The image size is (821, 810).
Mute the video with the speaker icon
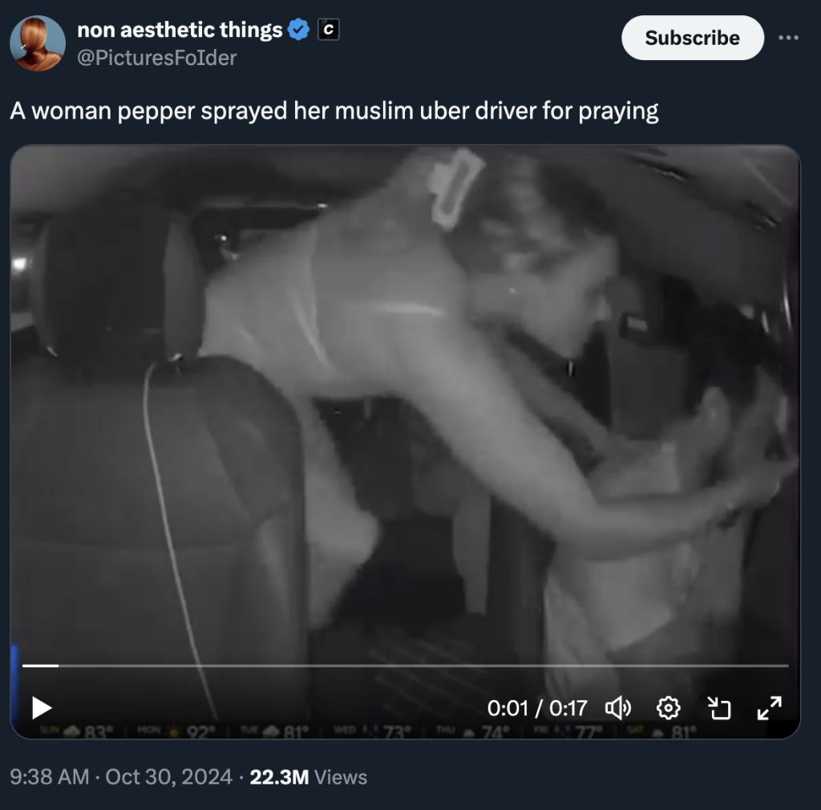618,708
